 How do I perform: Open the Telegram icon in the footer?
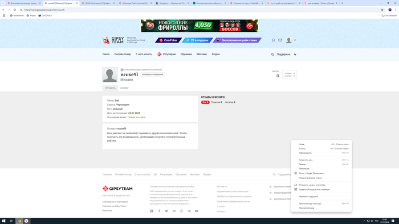click(189, 211)
